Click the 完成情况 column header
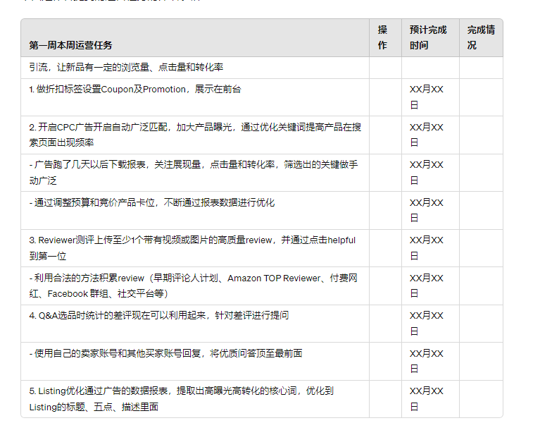The image size is (552, 423). pos(480,37)
